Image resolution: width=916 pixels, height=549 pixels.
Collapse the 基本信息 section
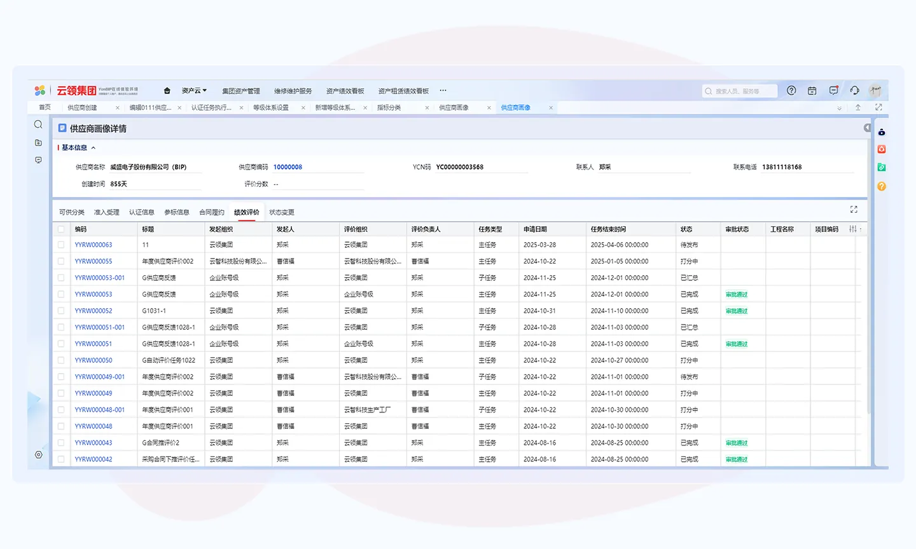[93, 148]
